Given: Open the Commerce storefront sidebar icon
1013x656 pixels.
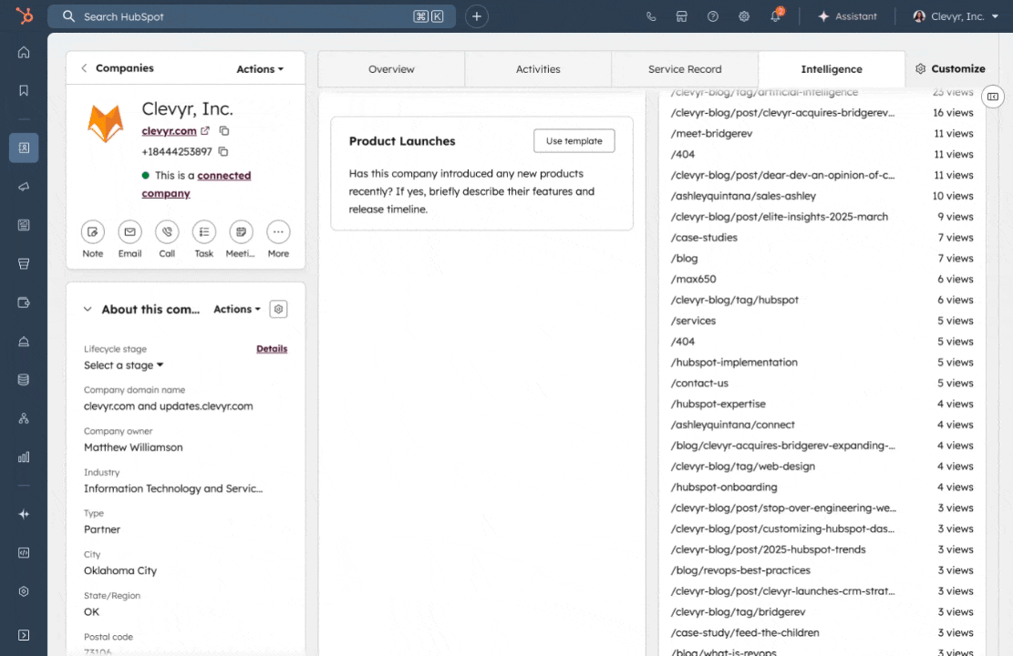Looking at the screenshot, I should pyautogui.click(x=24, y=264).
